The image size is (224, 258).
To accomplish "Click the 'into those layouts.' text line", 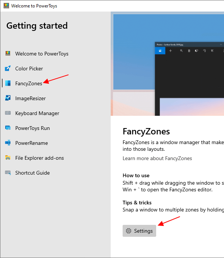I will point(144,149).
